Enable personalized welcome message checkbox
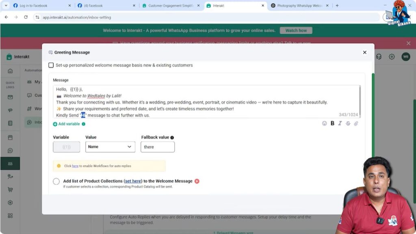The width and height of the screenshot is (416, 234). pos(51,65)
